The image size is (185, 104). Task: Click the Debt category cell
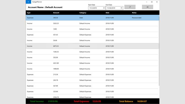pyautogui.click(x=81, y=18)
